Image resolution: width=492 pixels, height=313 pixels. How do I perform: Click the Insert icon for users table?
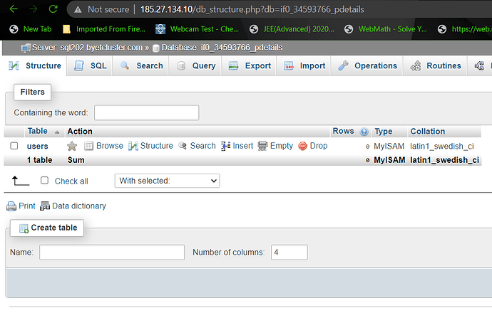click(x=225, y=146)
